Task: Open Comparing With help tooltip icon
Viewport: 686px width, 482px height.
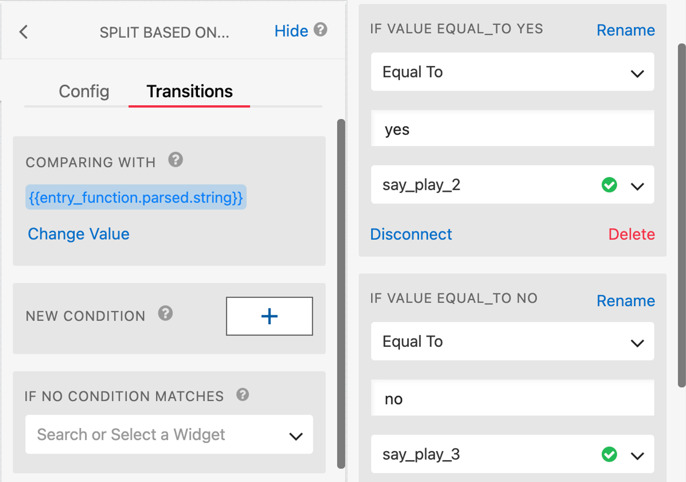Action: pos(176,160)
